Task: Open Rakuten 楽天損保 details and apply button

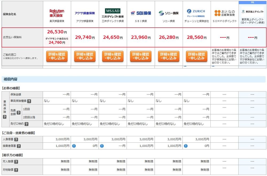Action: click(x=57, y=56)
